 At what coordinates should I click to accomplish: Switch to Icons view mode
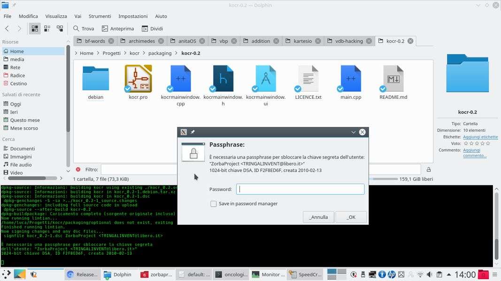pyautogui.click(x=35, y=29)
